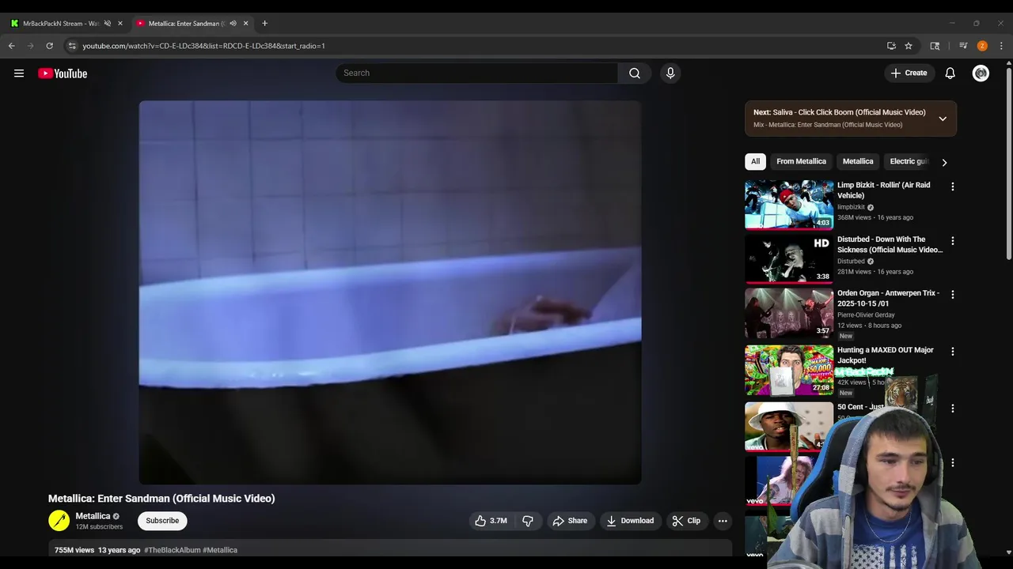Click the limpbizkit channel name

pyautogui.click(x=851, y=207)
